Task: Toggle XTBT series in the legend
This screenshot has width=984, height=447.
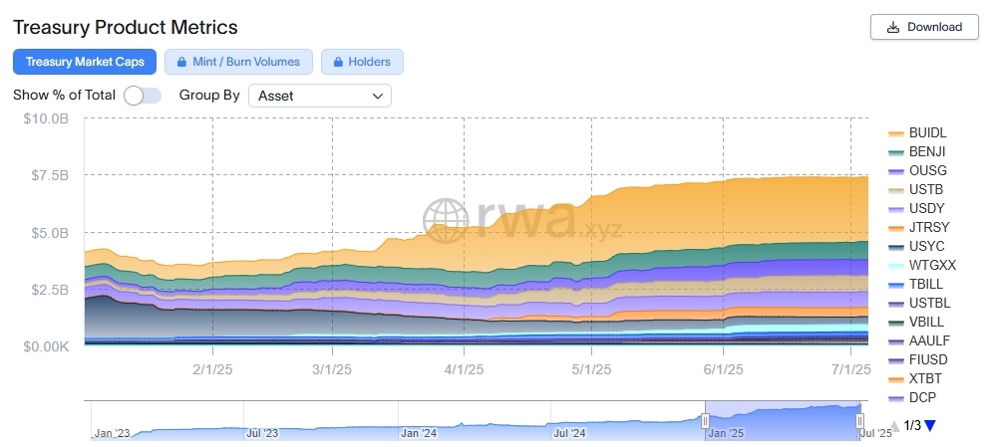Action: (x=915, y=378)
